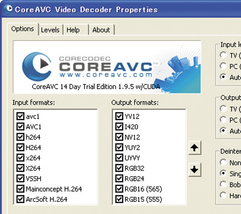
Task: Uncheck the avc1 input format
Action: (20, 116)
